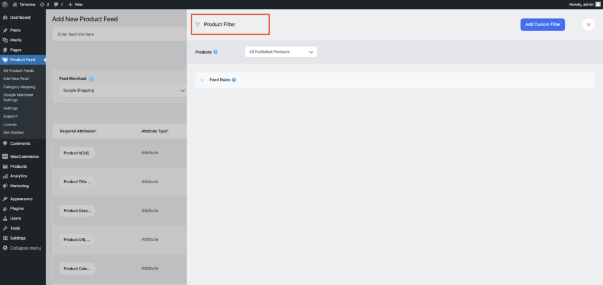Click the Product Id [id] attribute tag

tap(77, 153)
